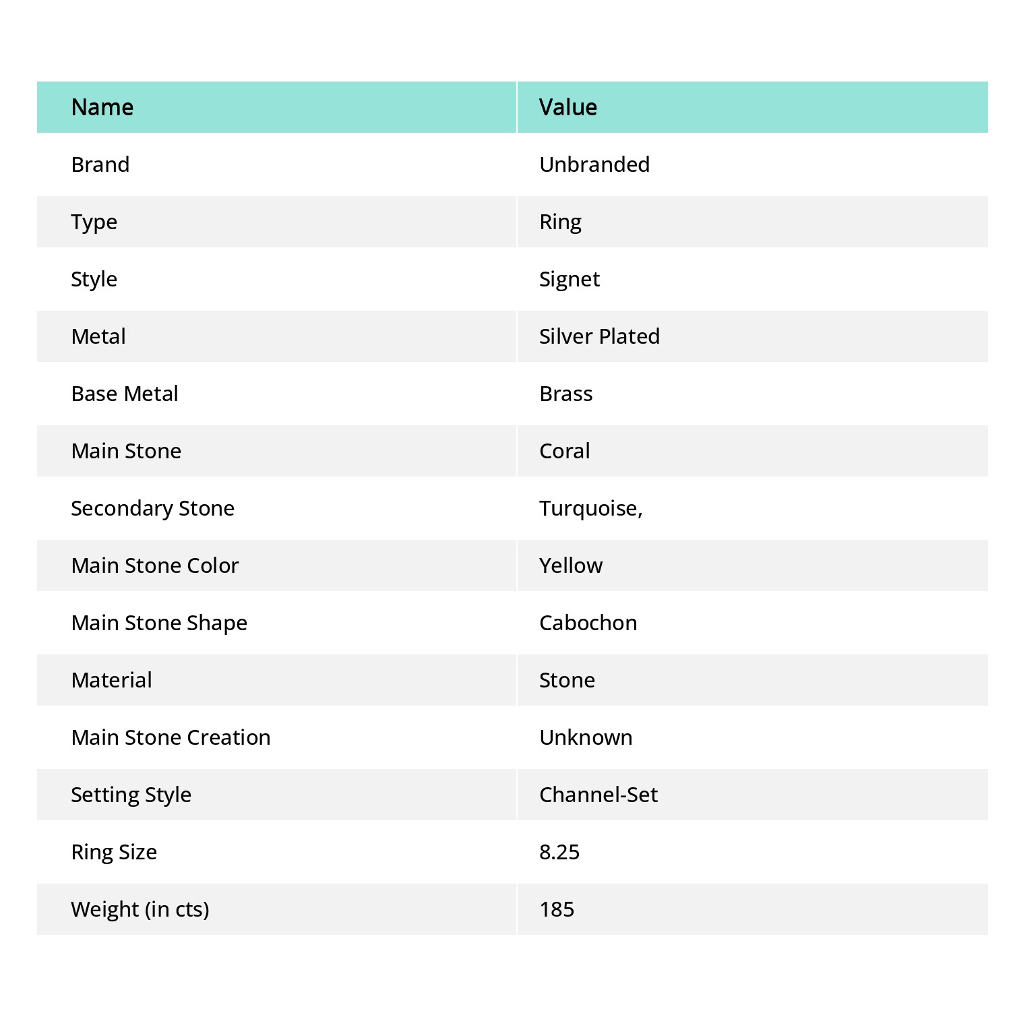Click the Secondary Stone label
1011x1011 pixels.
(153, 508)
